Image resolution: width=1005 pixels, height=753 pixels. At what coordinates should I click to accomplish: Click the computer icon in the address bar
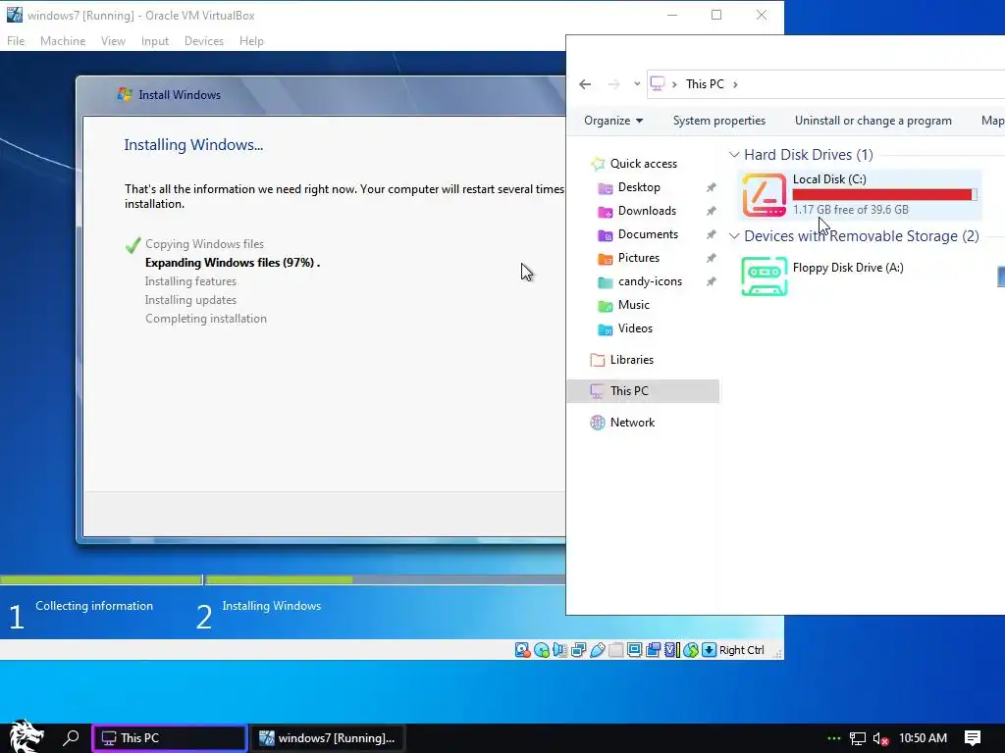(658, 84)
